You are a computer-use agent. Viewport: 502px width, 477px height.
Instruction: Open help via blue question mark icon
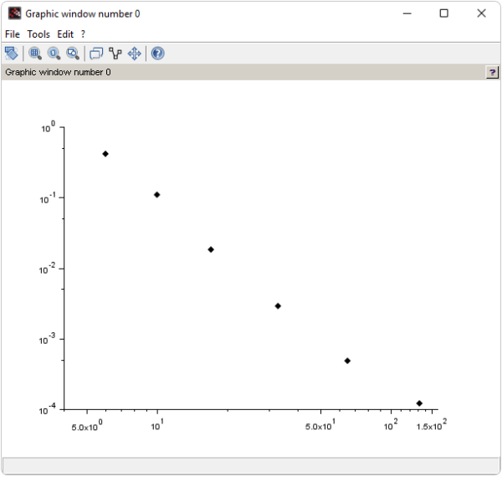point(158,54)
